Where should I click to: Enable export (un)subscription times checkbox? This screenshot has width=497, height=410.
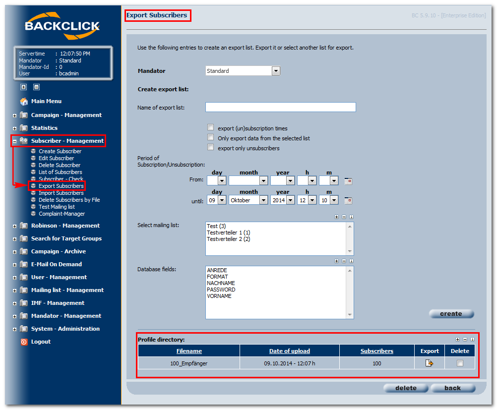pos(210,127)
